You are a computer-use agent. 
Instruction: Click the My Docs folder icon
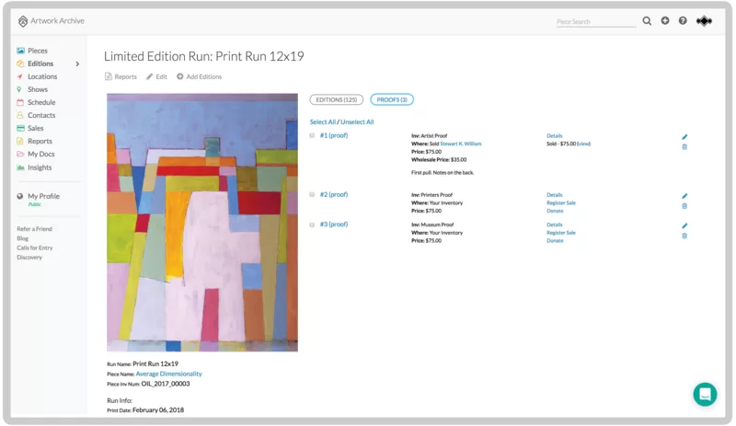point(20,154)
